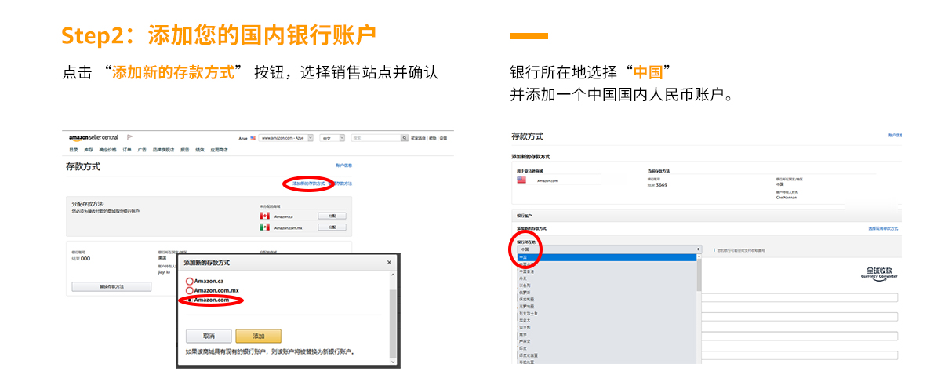Screen dimensions: 941x382
Task: Open the 订单 menu
Action: pyautogui.click(x=127, y=149)
